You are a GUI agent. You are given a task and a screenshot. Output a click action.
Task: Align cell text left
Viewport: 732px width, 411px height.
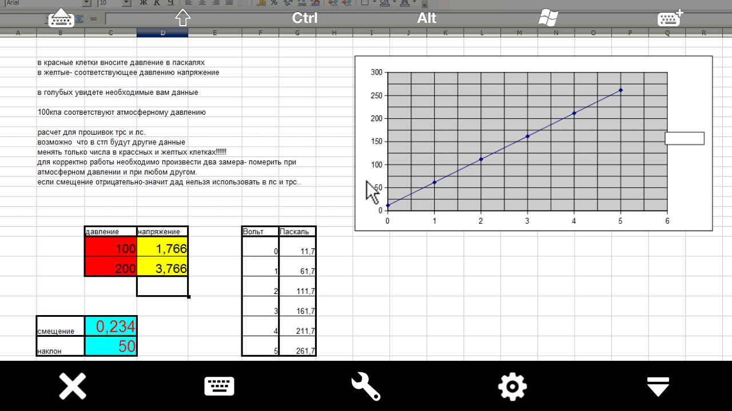[188, 3]
